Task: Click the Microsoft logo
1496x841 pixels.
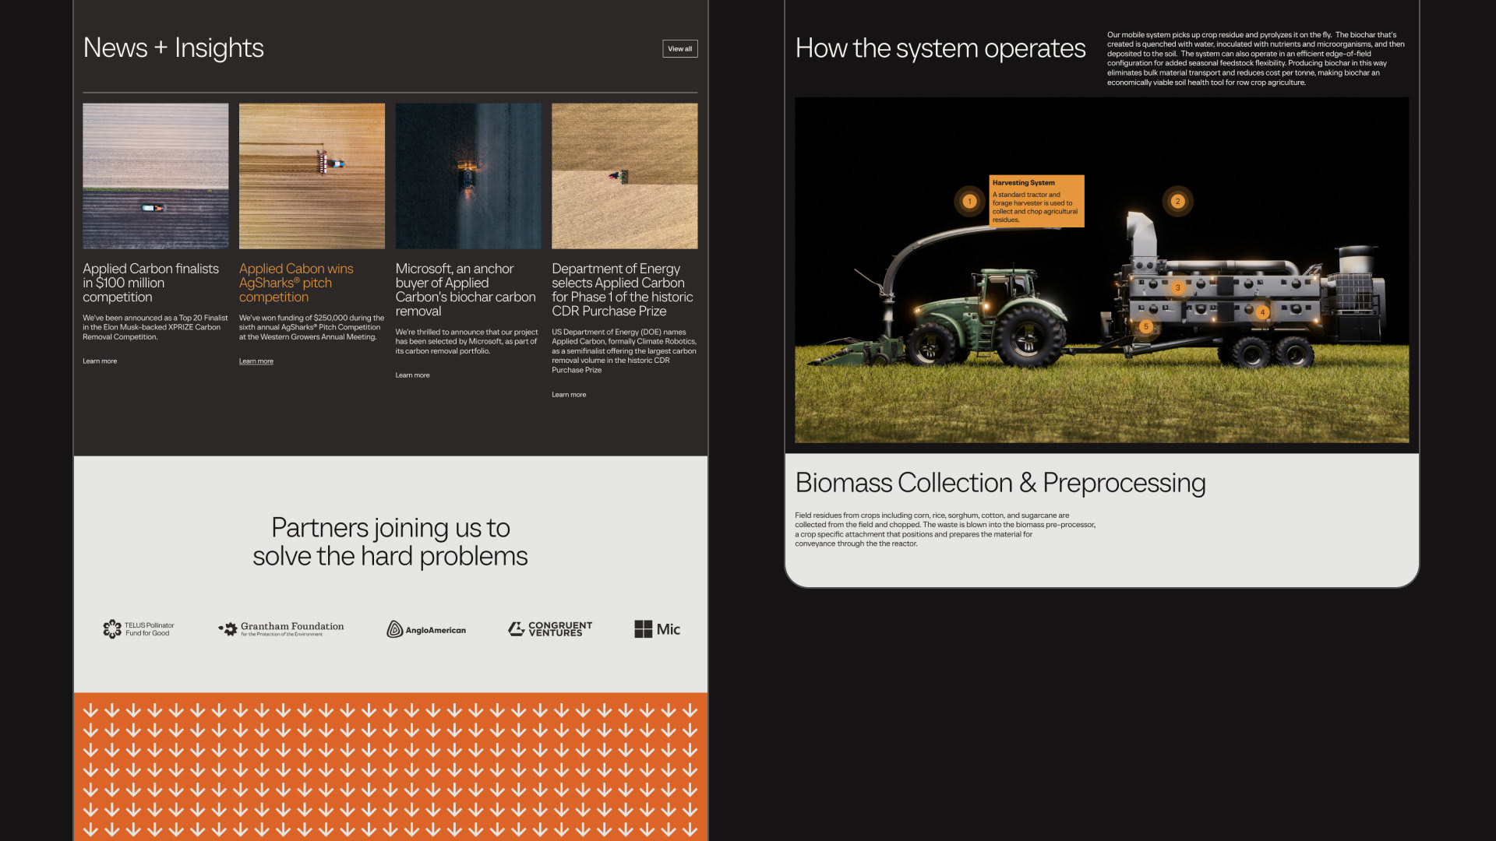Action: tap(658, 629)
